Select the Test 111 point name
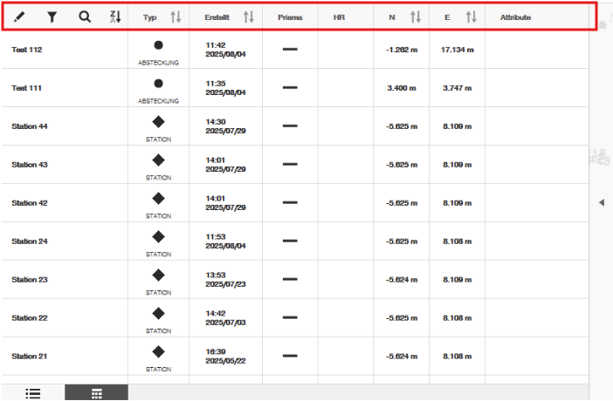 pos(27,88)
